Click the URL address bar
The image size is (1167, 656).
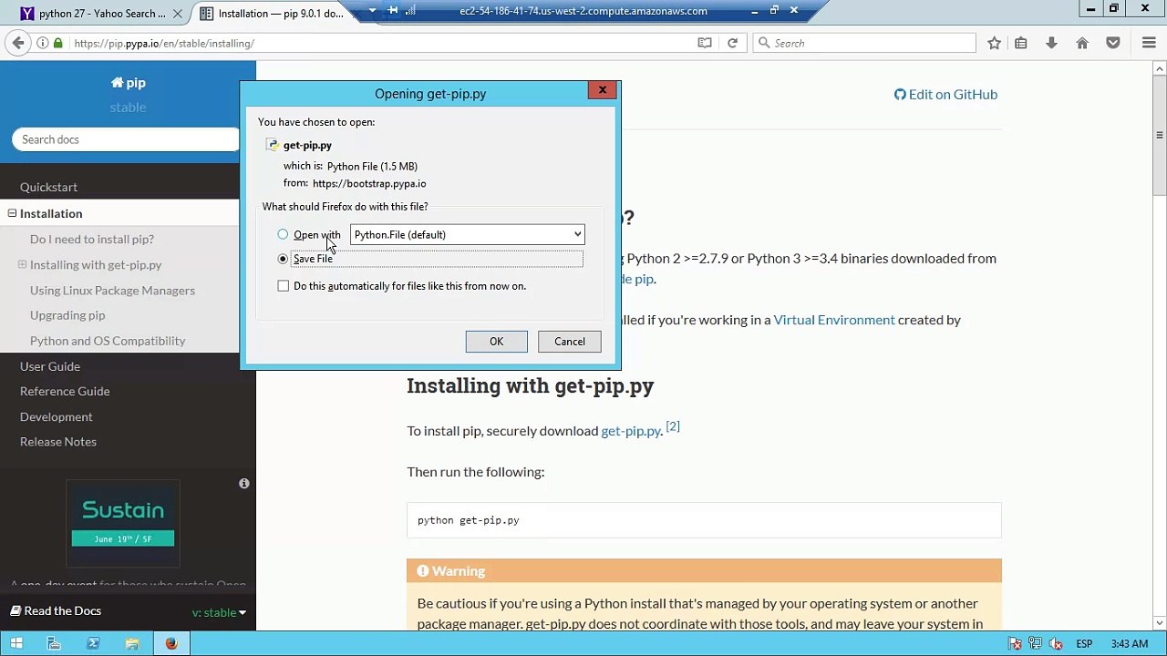point(383,43)
